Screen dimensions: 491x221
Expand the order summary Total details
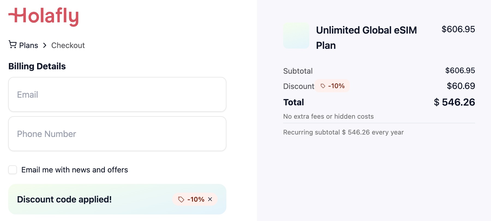(294, 102)
